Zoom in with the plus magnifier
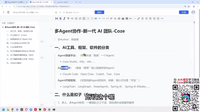This screenshot has height=112, width=200. tap(150, 19)
